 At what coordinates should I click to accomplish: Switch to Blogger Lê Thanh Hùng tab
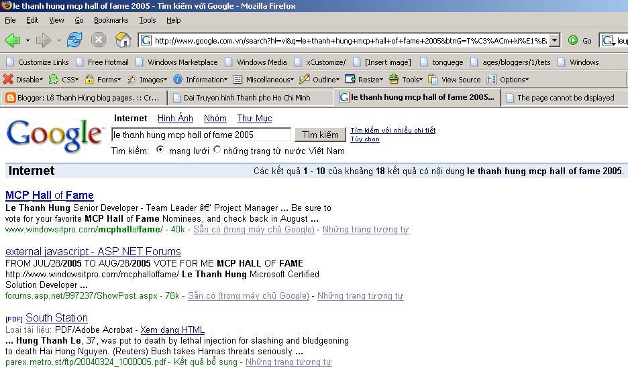coord(83,98)
